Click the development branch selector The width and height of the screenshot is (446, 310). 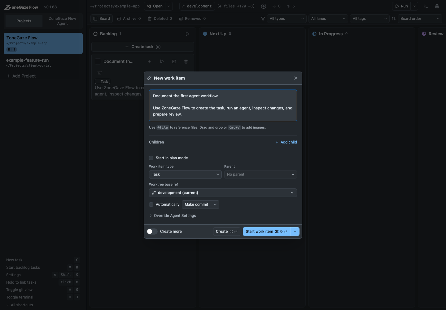(197, 6)
